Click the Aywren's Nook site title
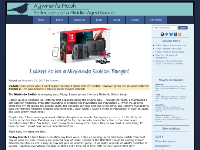 point(55,6)
